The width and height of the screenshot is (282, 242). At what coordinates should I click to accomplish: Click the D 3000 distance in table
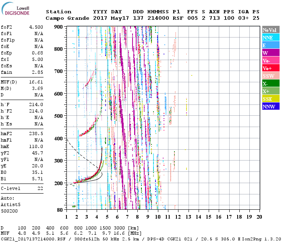pyautogui.click(x=119, y=228)
